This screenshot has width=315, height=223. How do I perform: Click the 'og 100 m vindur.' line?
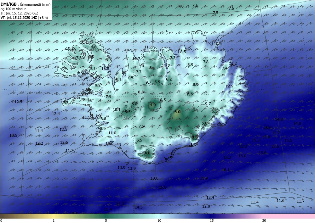point(14,9)
